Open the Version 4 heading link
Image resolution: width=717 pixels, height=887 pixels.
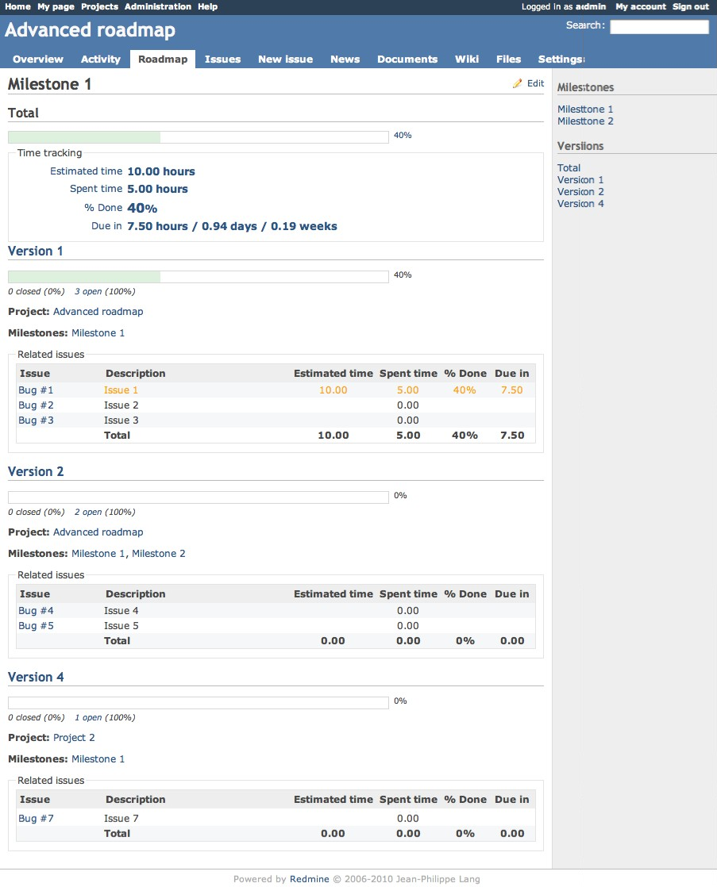[x=36, y=677]
